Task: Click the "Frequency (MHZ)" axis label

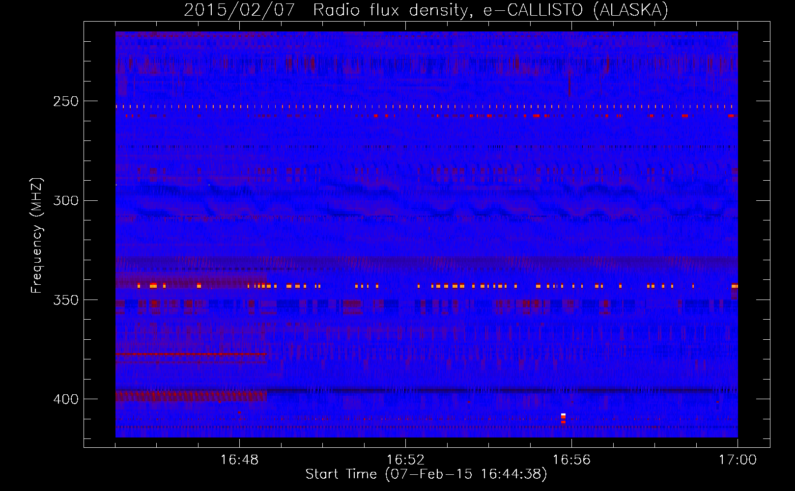Action: [x=37, y=235]
